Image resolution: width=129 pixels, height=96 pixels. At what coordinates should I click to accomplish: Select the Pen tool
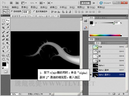[x=3, y=47]
